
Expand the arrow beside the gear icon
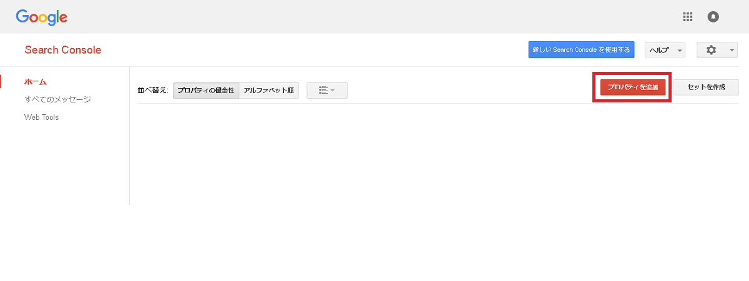tap(731, 50)
